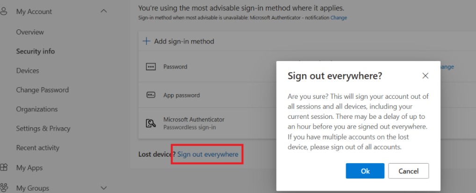Open Settings & Privacy page
The width and height of the screenshot is (476, 193).
[43, 129]
